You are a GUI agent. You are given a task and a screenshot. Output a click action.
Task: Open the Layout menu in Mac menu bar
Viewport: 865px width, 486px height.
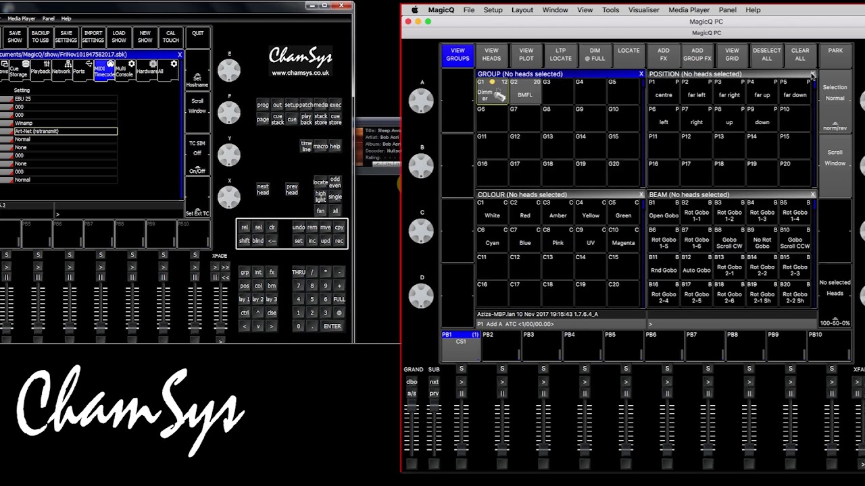coord(522,10)
